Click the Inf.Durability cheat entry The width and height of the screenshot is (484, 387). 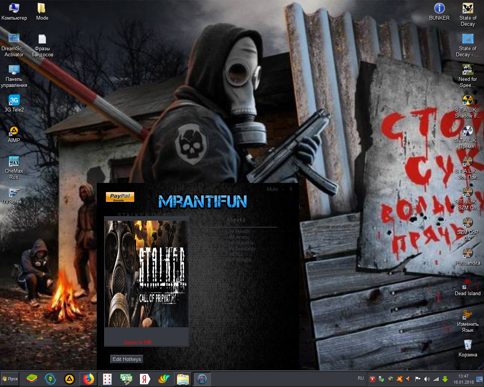click(x=242, y=249)
